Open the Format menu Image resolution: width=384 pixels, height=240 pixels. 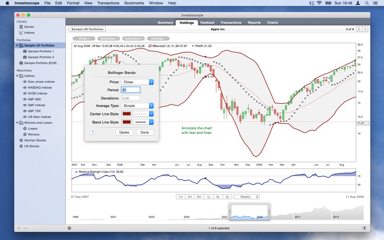(73, 3)
